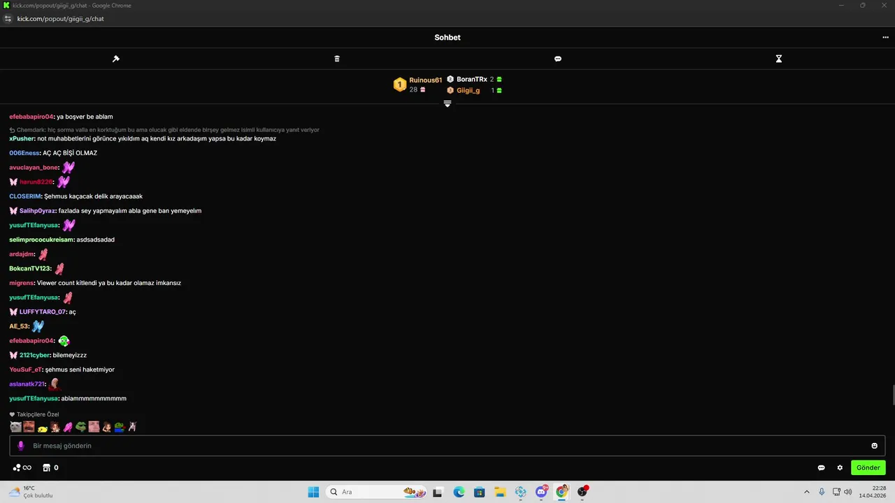The width and height of the screenshot is (895, 503).
Task: Click the emote in aslanatk721's message
Action: (x=54, y=384)
